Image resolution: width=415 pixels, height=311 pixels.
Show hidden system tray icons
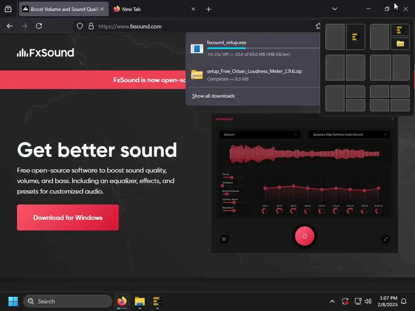coord(332,301)
